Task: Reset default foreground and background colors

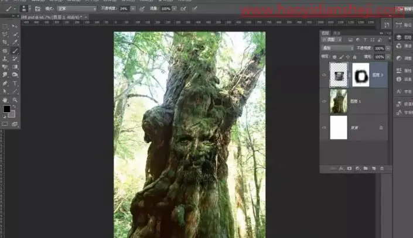Action: click(4, 116)
